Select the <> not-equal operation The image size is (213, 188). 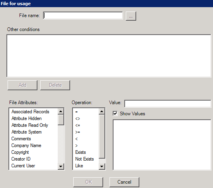tap(78, 119)
